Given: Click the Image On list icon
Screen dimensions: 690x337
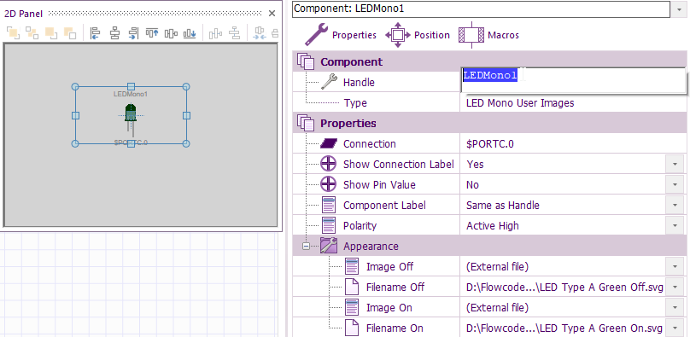Looking at the screenshot, I should click(352, 307).
